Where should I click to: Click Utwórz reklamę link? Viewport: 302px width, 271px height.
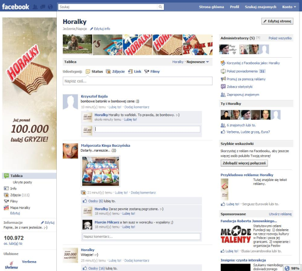pos(280,214)
